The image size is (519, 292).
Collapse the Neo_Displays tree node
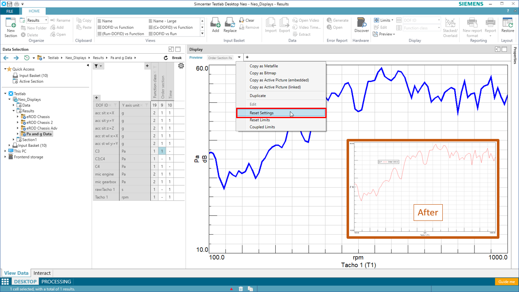(x=10, y=100)
